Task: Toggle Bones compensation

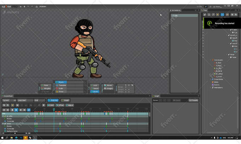Action: tap(108, 85)
